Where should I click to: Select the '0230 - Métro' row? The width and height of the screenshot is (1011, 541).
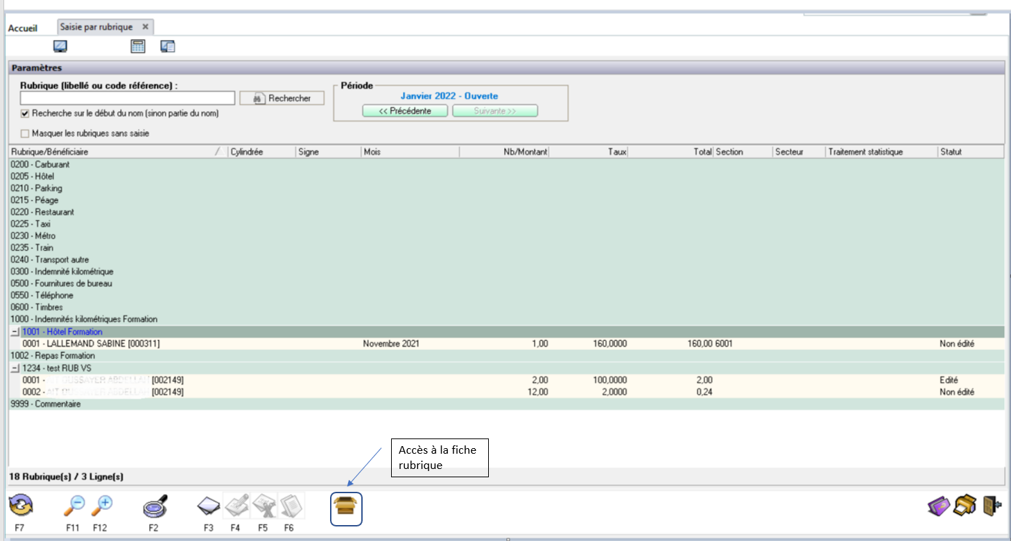[x=507, y=236]
